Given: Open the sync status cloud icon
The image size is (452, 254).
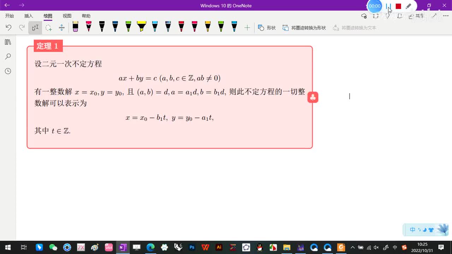Looking at the screenshot, I should point(364,16).
